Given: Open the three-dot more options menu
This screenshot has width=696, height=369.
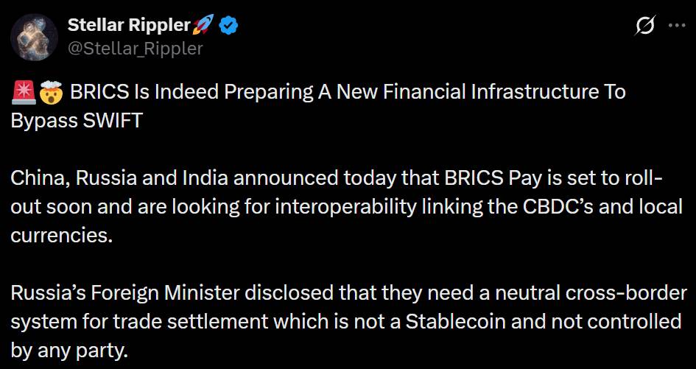Looking at the screenshot, I should [x=677, y=25].
